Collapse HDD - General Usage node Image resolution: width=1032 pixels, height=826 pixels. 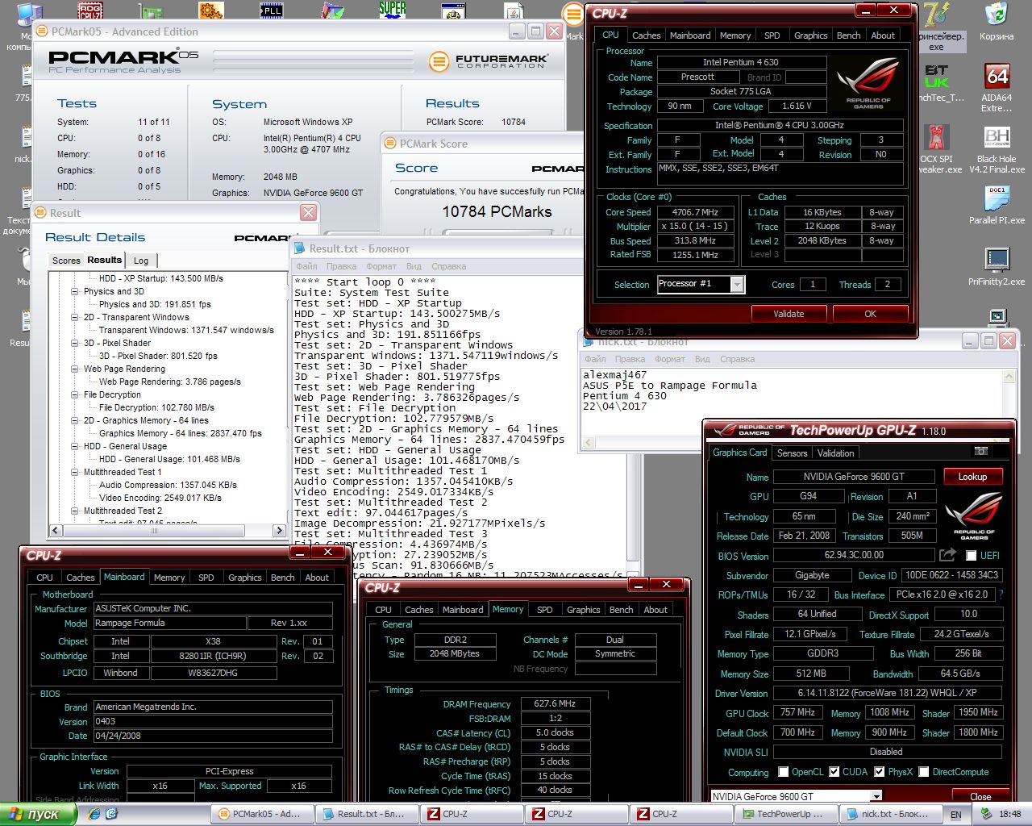(75, 446)
